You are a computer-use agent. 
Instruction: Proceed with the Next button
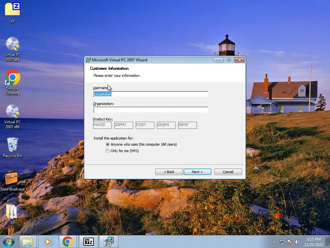[198, 172]
